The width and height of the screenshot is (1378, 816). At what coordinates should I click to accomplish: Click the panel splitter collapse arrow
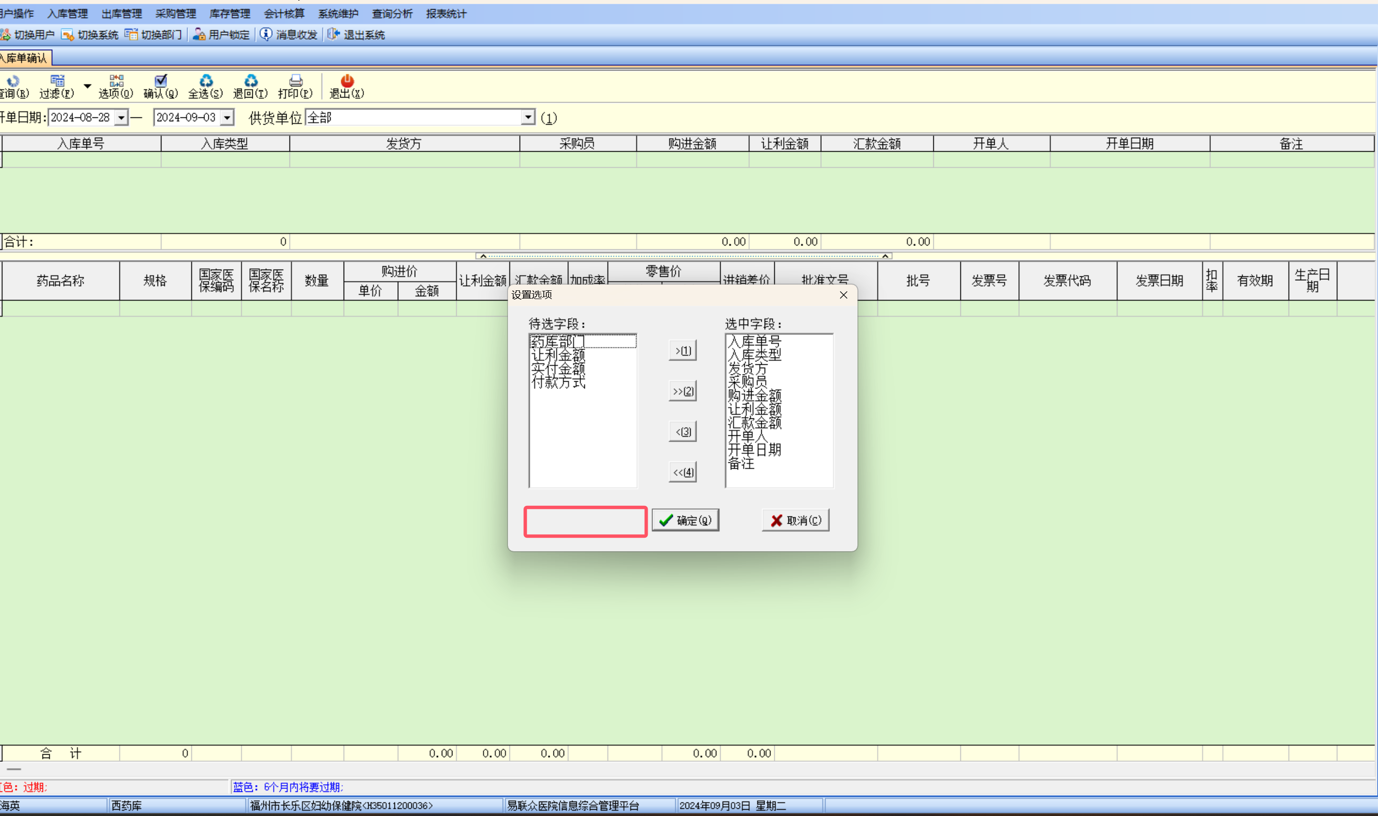[x=483, y=256]
